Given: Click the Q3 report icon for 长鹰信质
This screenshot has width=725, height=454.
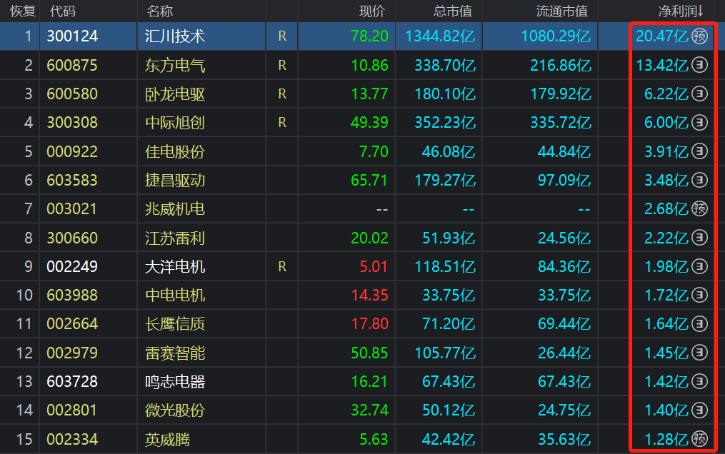Looking at the screenshot, I should tap(699, 323).
